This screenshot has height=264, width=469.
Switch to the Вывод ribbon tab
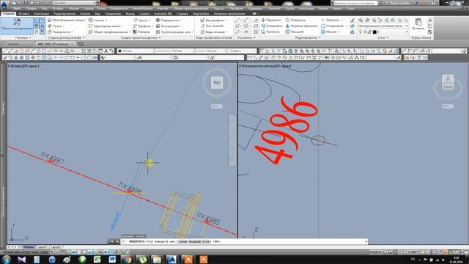pos(130,14)
